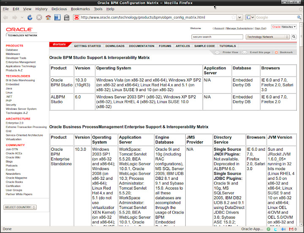
Task: Click the red shortcuts label
Action: (59, 44)
